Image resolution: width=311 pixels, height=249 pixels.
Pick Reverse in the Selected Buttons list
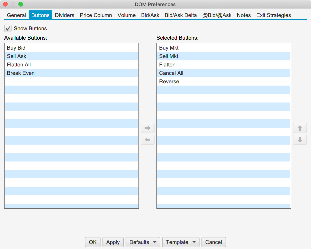(169, 82)
